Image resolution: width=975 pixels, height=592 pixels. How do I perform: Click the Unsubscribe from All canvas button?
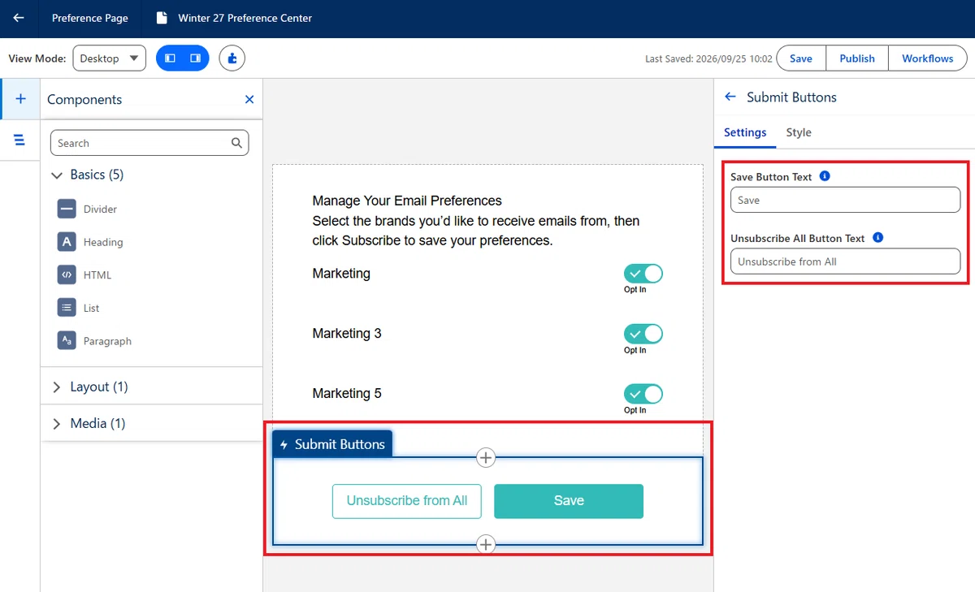(407, 501)
